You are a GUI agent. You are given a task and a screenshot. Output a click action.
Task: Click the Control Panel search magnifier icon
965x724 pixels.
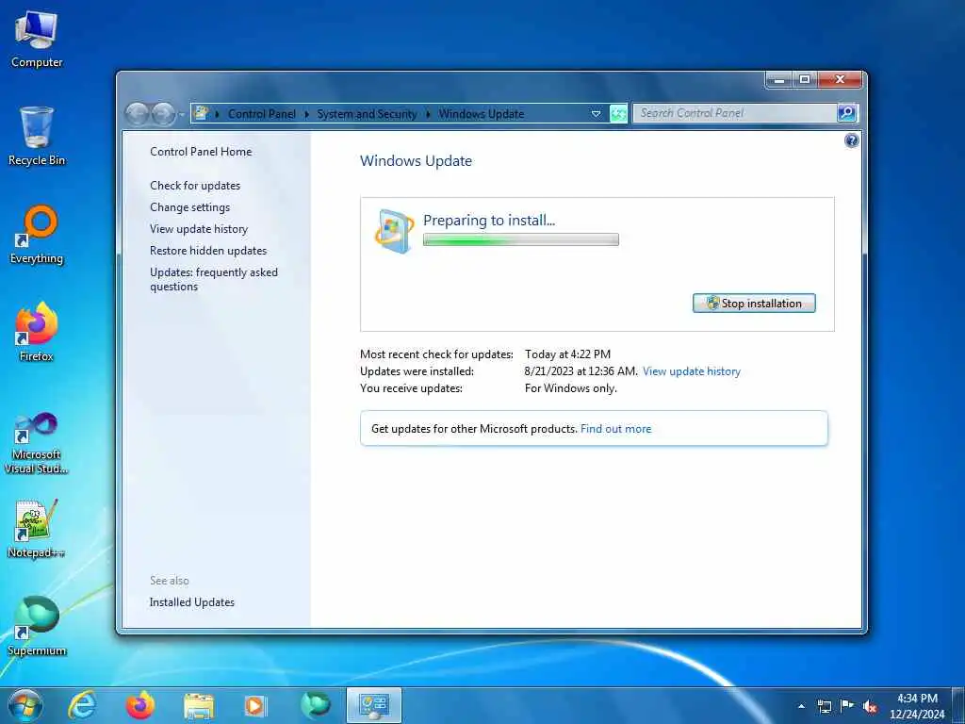pyautogui.click(x=847, y=113)
